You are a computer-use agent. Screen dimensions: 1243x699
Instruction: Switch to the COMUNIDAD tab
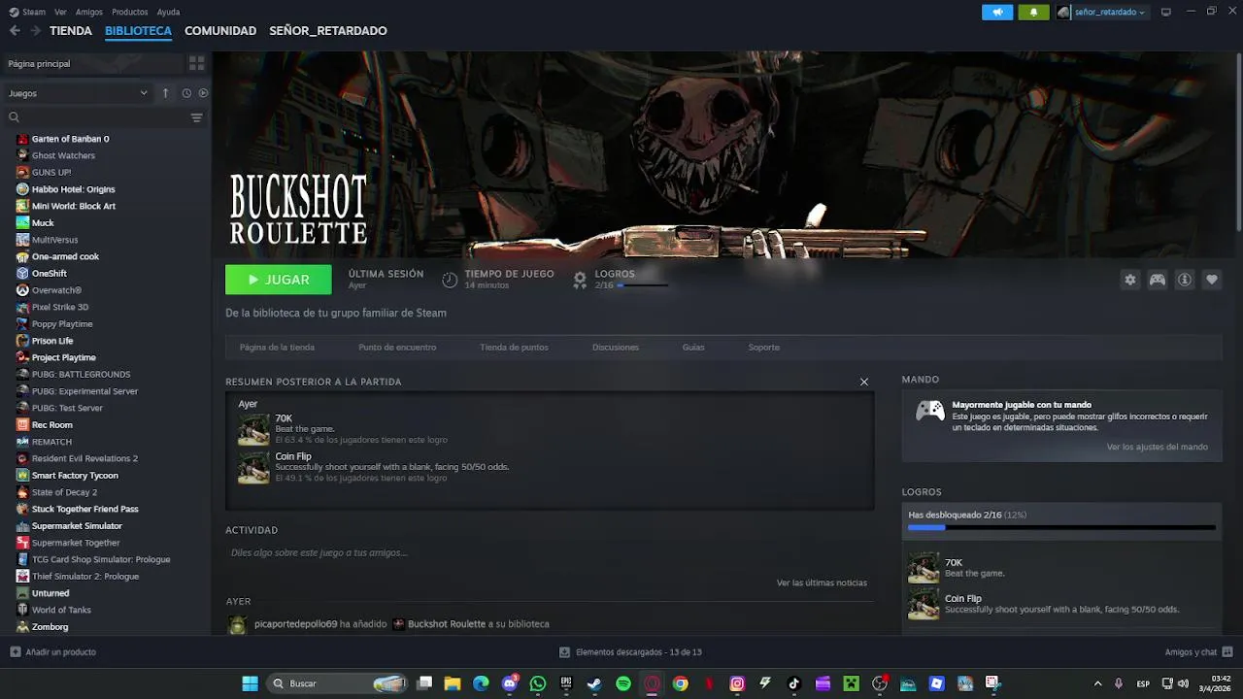click(x=220, y=31)
